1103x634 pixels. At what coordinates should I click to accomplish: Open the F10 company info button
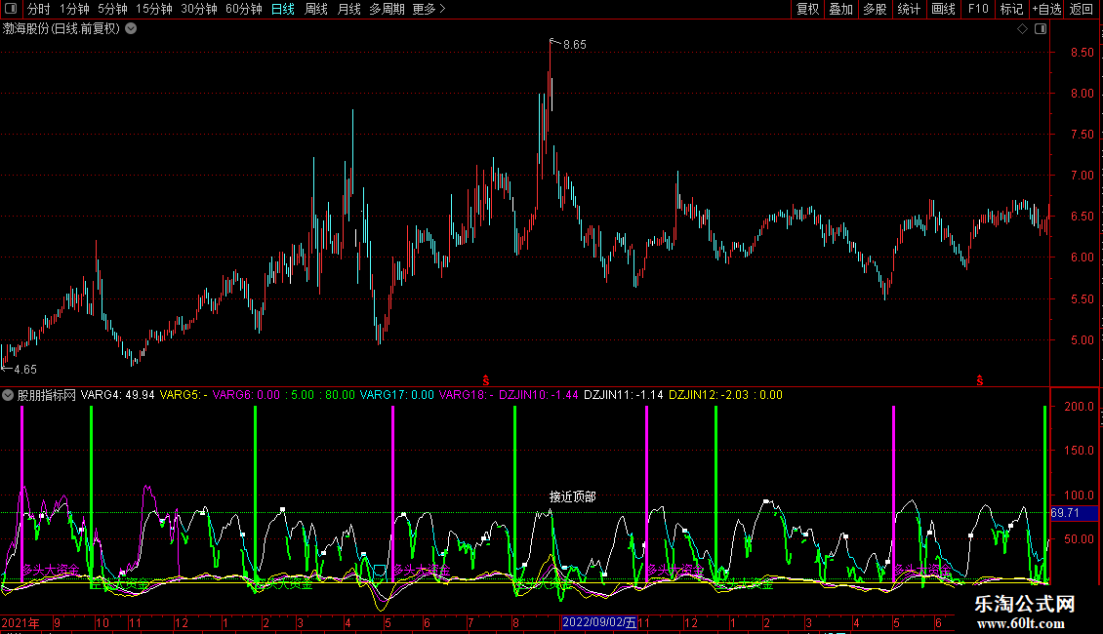pyautogui.click(x=977, y=10)
